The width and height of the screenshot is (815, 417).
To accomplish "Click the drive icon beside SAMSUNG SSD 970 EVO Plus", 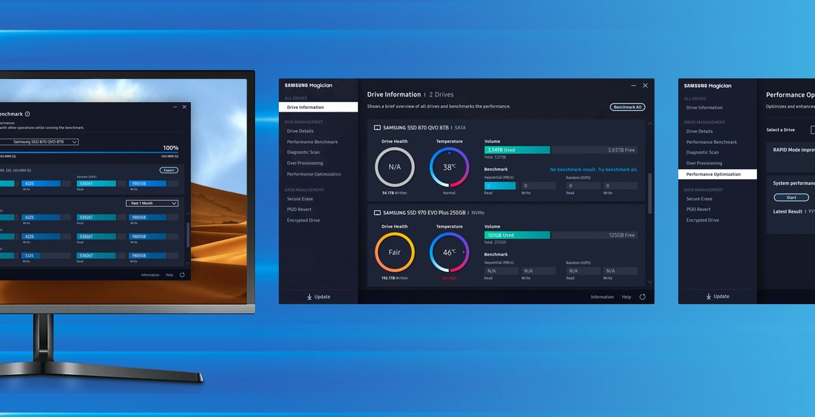I will tap(377, 213).
